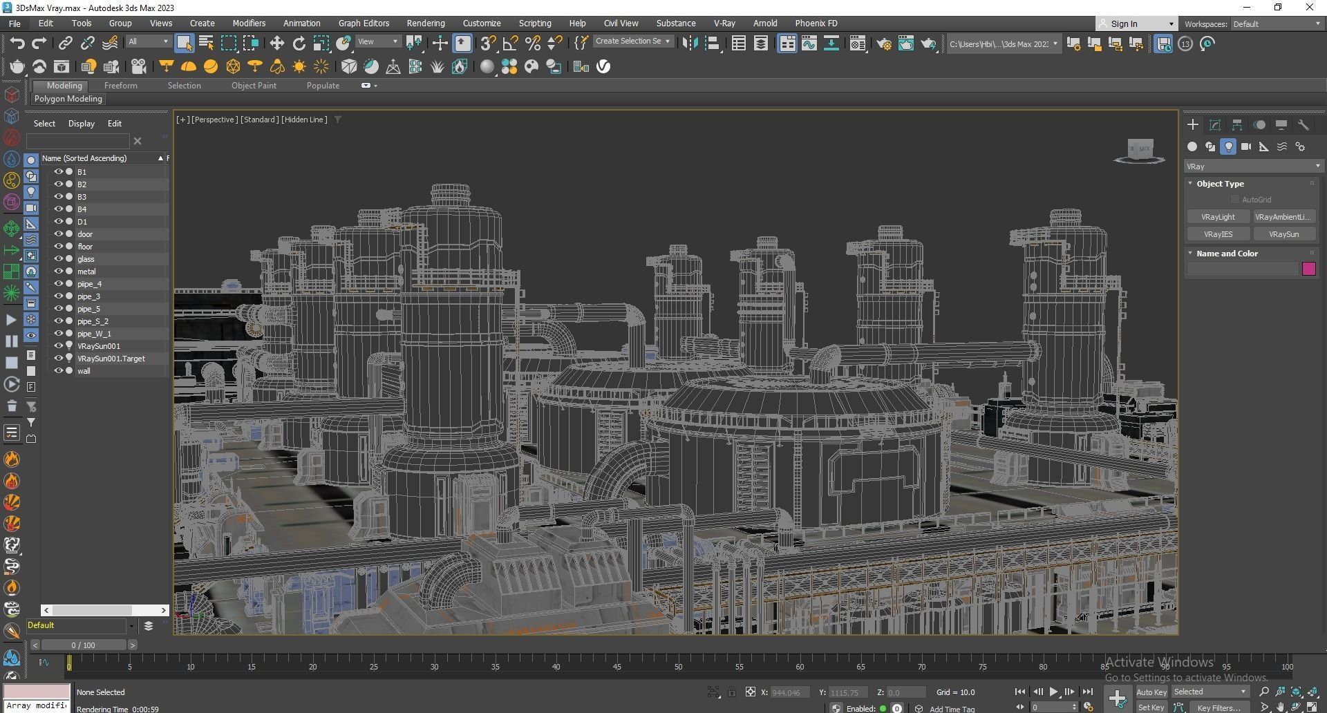
Task: Open the Modify tab in Command Panel
Action: [x=1215, y=124]
